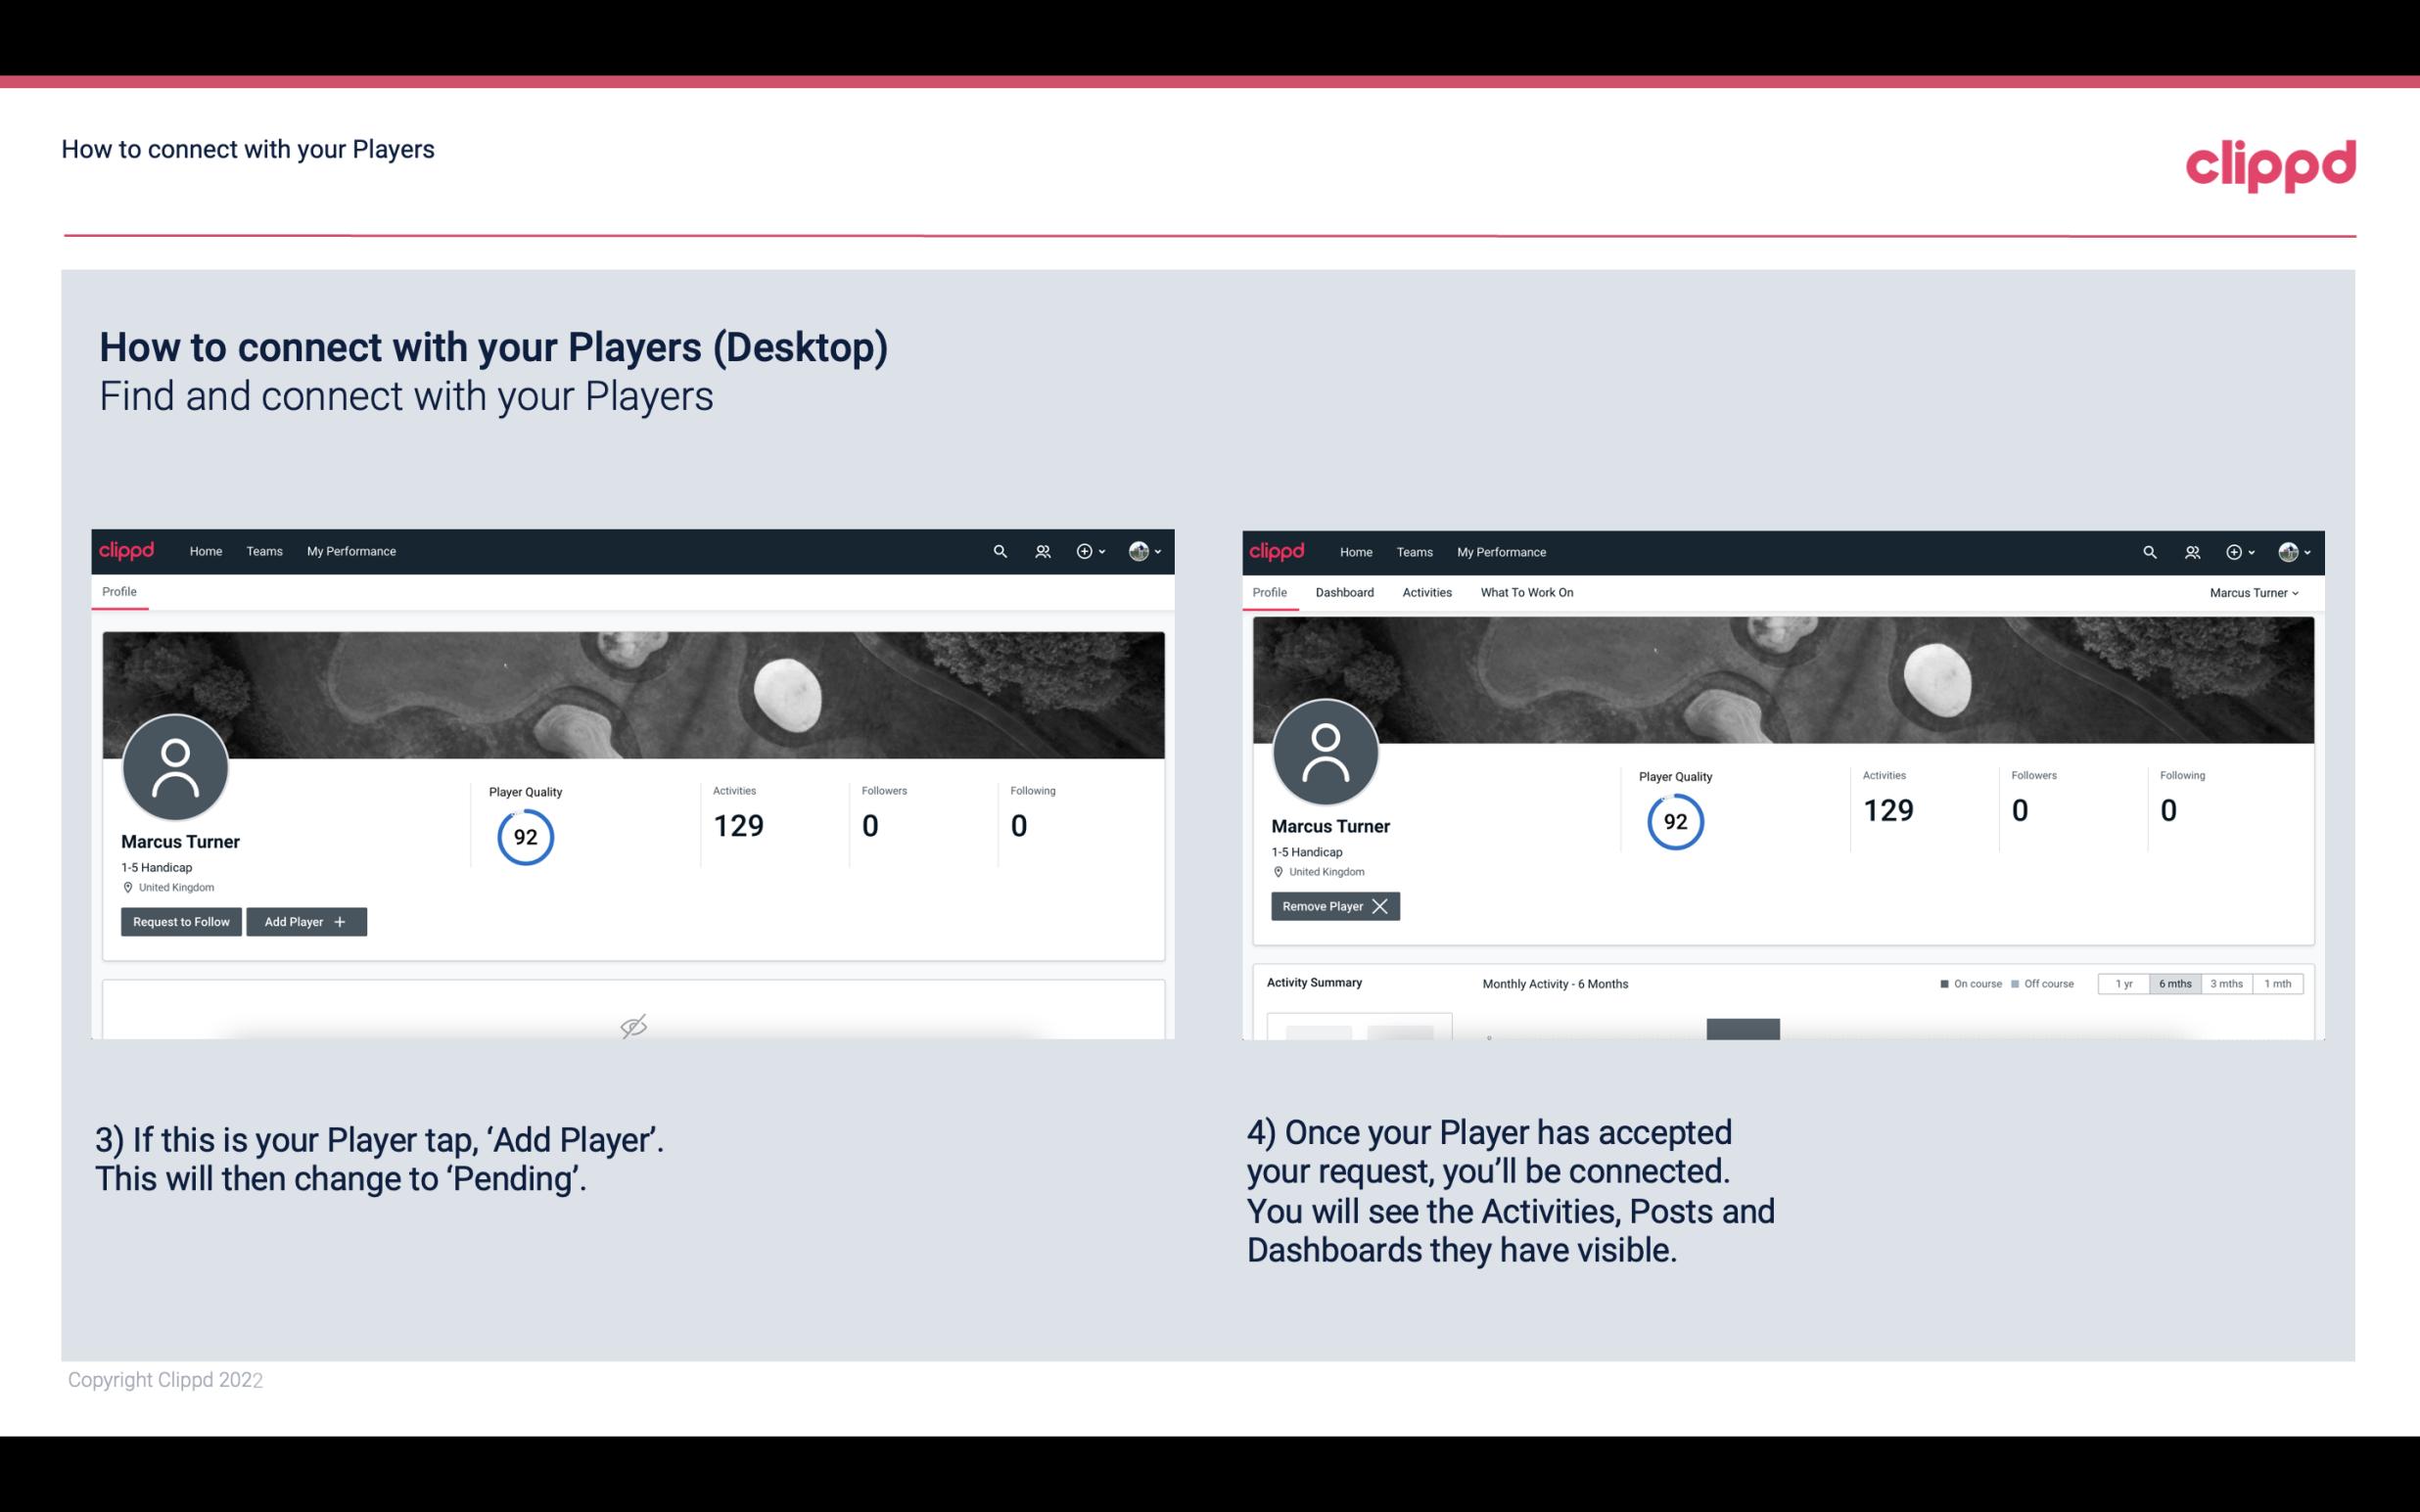Open the 'What To On' tab in right panel

point(1526,592)
